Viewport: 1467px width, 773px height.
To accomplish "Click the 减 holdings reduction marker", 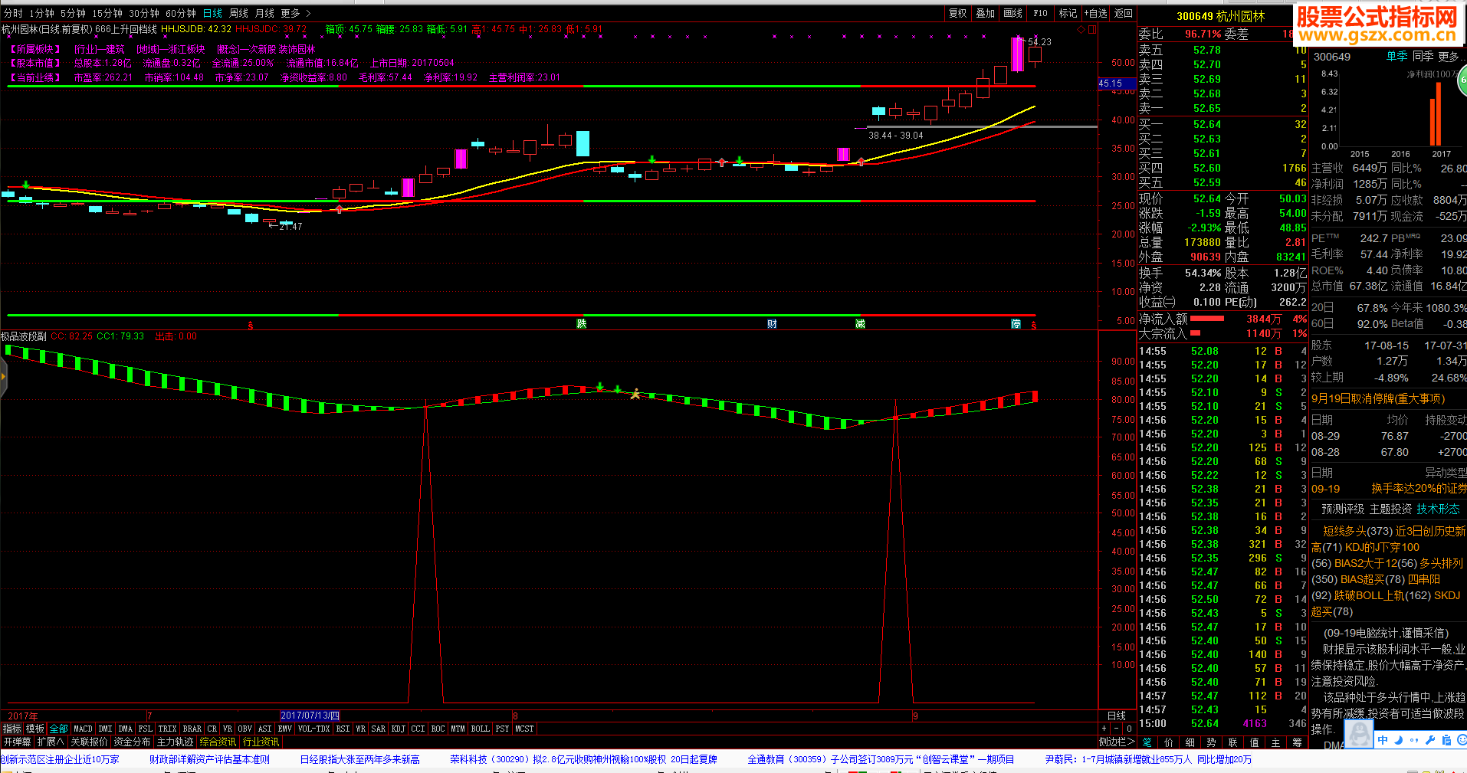I will pos(860,324).
